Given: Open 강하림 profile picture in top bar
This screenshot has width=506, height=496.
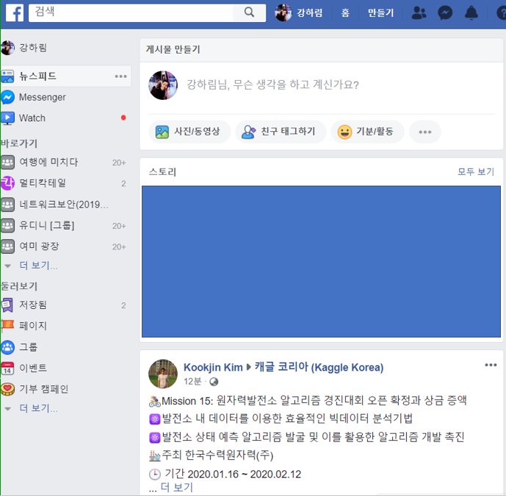Looking at the screenshot, I should point(283,13).
